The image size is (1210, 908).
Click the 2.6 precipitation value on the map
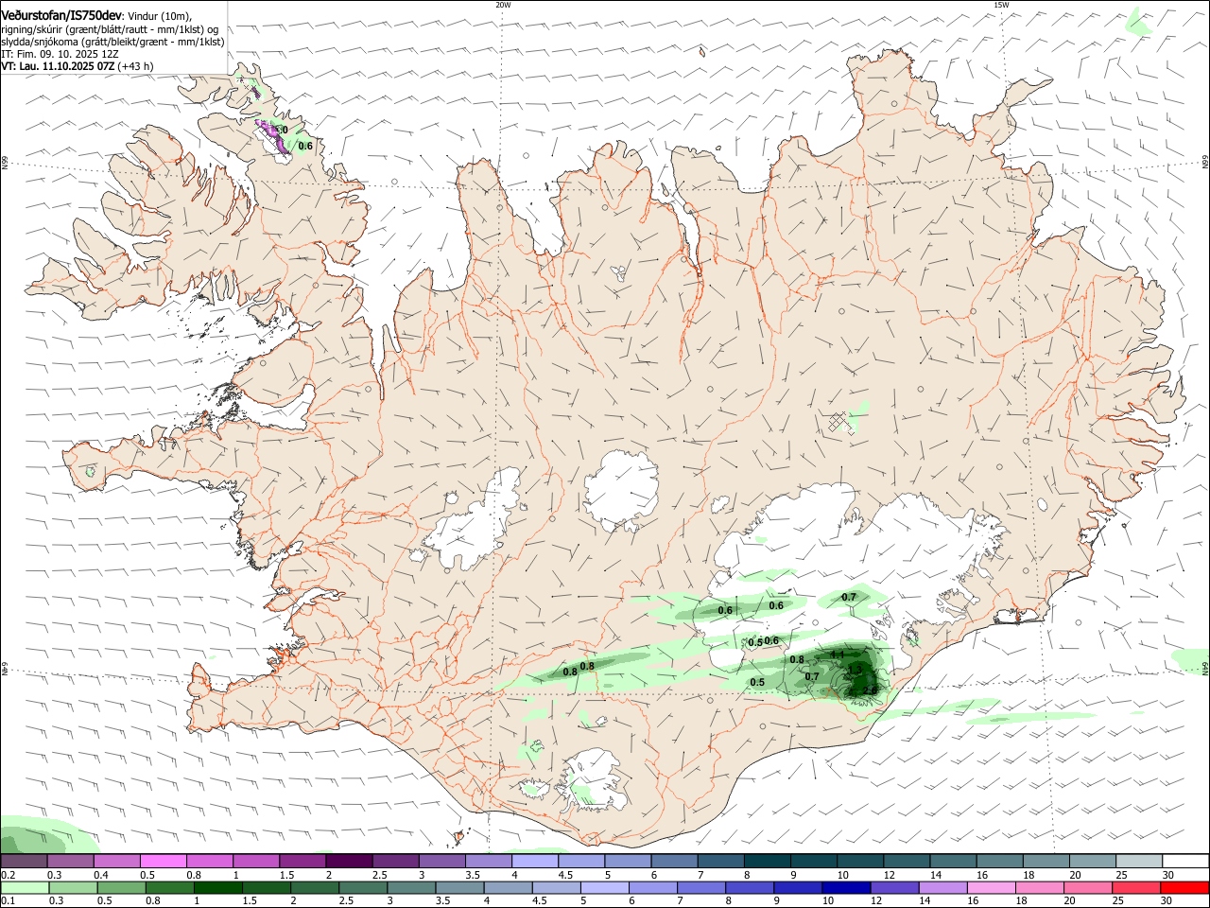[x=870, y=691]
